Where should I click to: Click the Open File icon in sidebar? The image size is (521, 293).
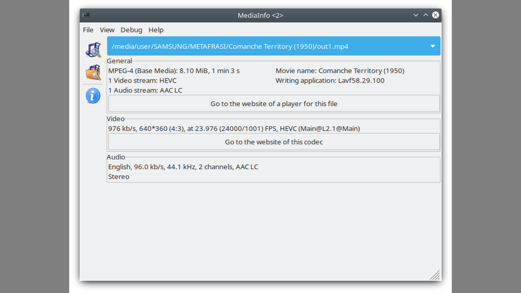tap(93, 50)
